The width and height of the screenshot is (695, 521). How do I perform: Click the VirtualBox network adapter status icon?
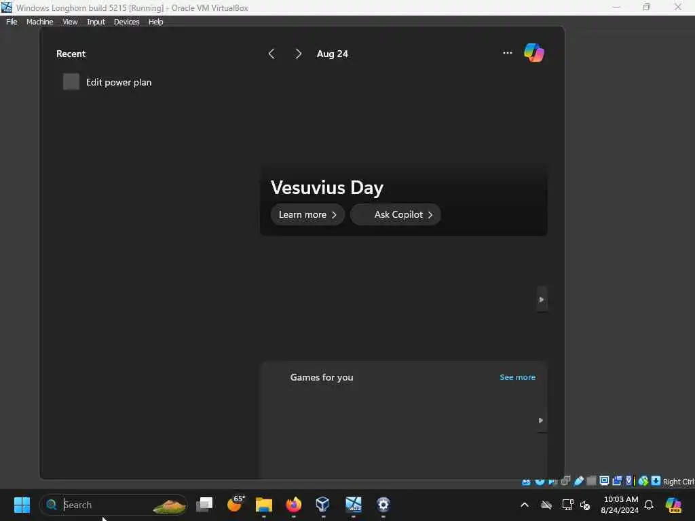click(x=565, y=481)
